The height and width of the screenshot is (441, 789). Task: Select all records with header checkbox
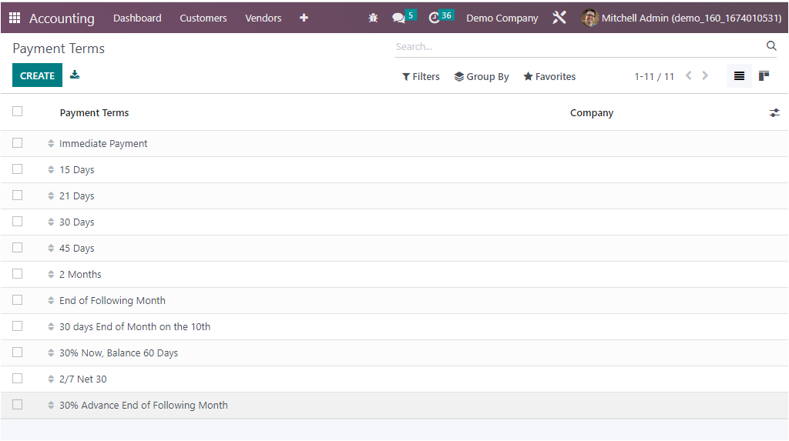[18, 112]
